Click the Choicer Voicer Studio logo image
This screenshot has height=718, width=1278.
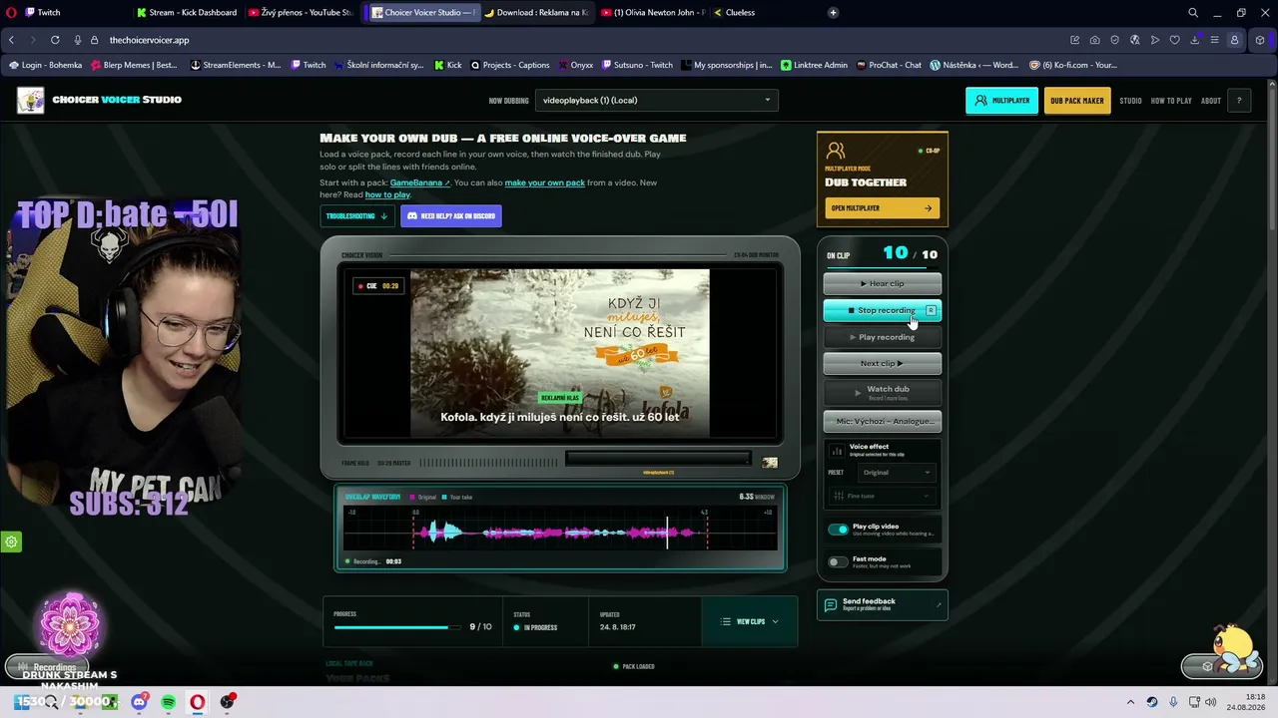point(31,100)
